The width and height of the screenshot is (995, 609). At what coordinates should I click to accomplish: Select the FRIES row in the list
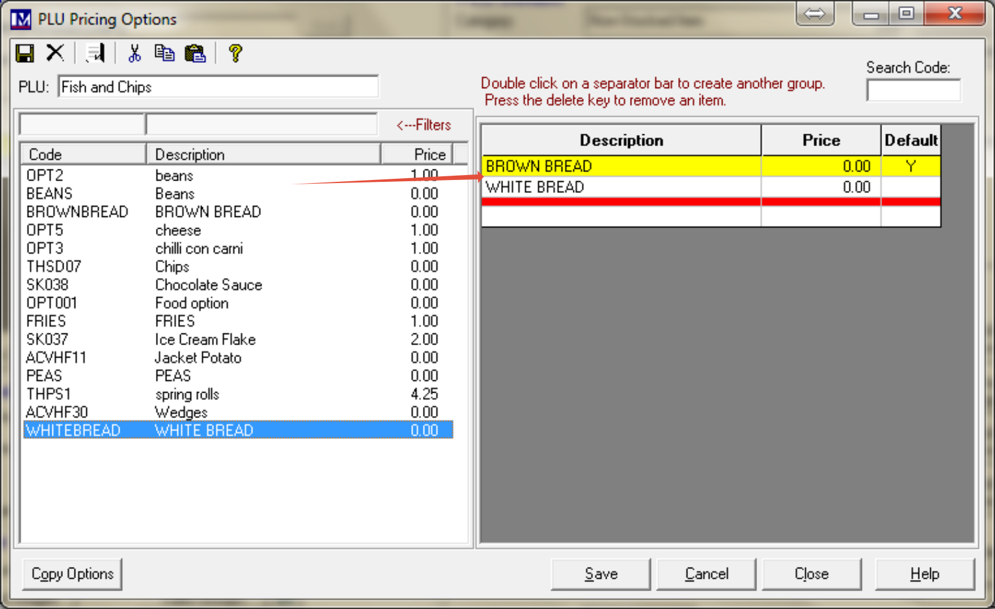(238, 321)
